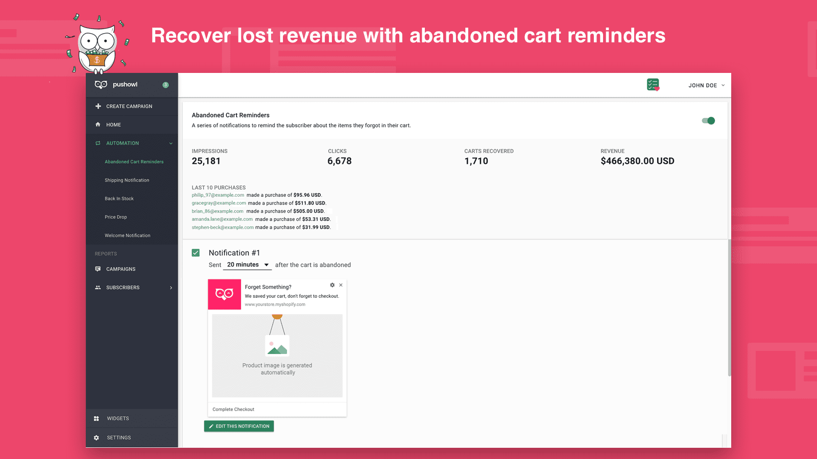The image size is (817, 459).
Task: Open philip_97@example.com customer link
Action: click(218, 195)
